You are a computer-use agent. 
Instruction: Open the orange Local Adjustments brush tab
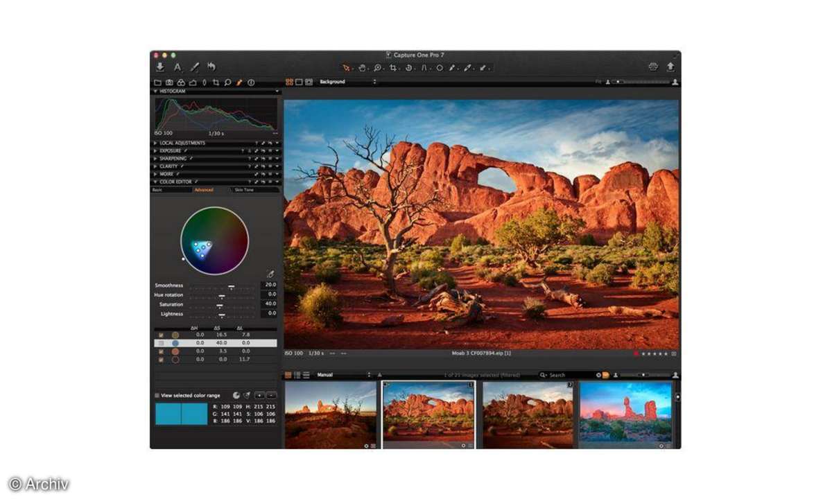(x=239, y=82)
